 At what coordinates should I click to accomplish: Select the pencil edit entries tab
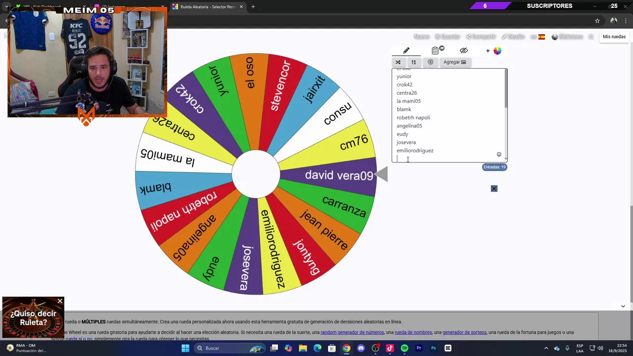pos(406,50)
